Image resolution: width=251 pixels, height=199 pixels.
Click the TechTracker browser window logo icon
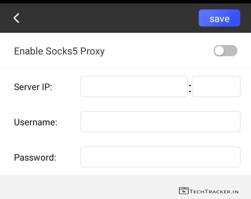click(x=184, y=191)
